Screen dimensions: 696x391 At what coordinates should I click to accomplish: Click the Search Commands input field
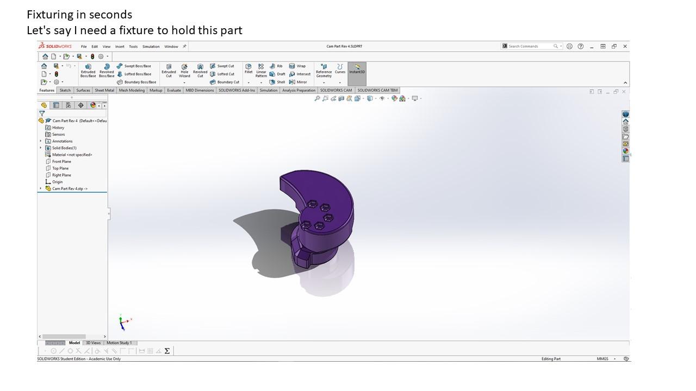pos(530,46)
